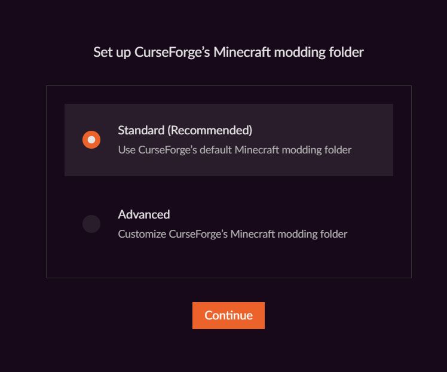Choose the Advanced option title text
447x372 pixels.
pos(144,214)
